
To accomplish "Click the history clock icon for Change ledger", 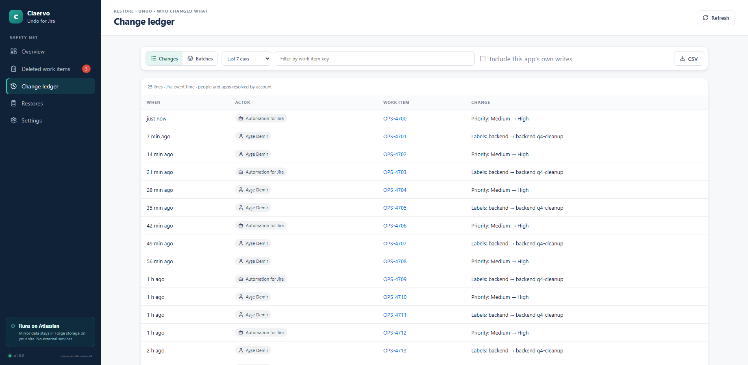I will tap(14, 86).
